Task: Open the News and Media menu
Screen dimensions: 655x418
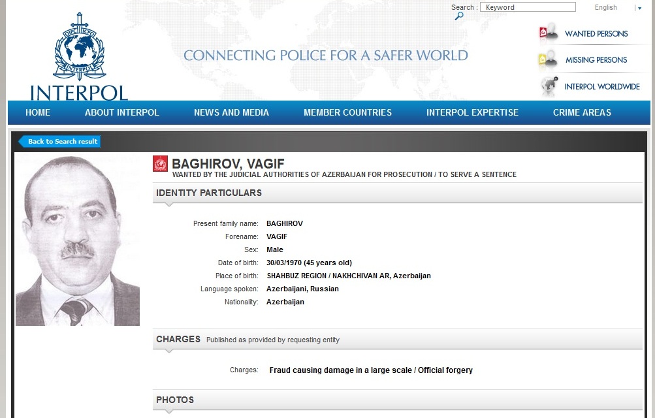Action: click(231, 112)
